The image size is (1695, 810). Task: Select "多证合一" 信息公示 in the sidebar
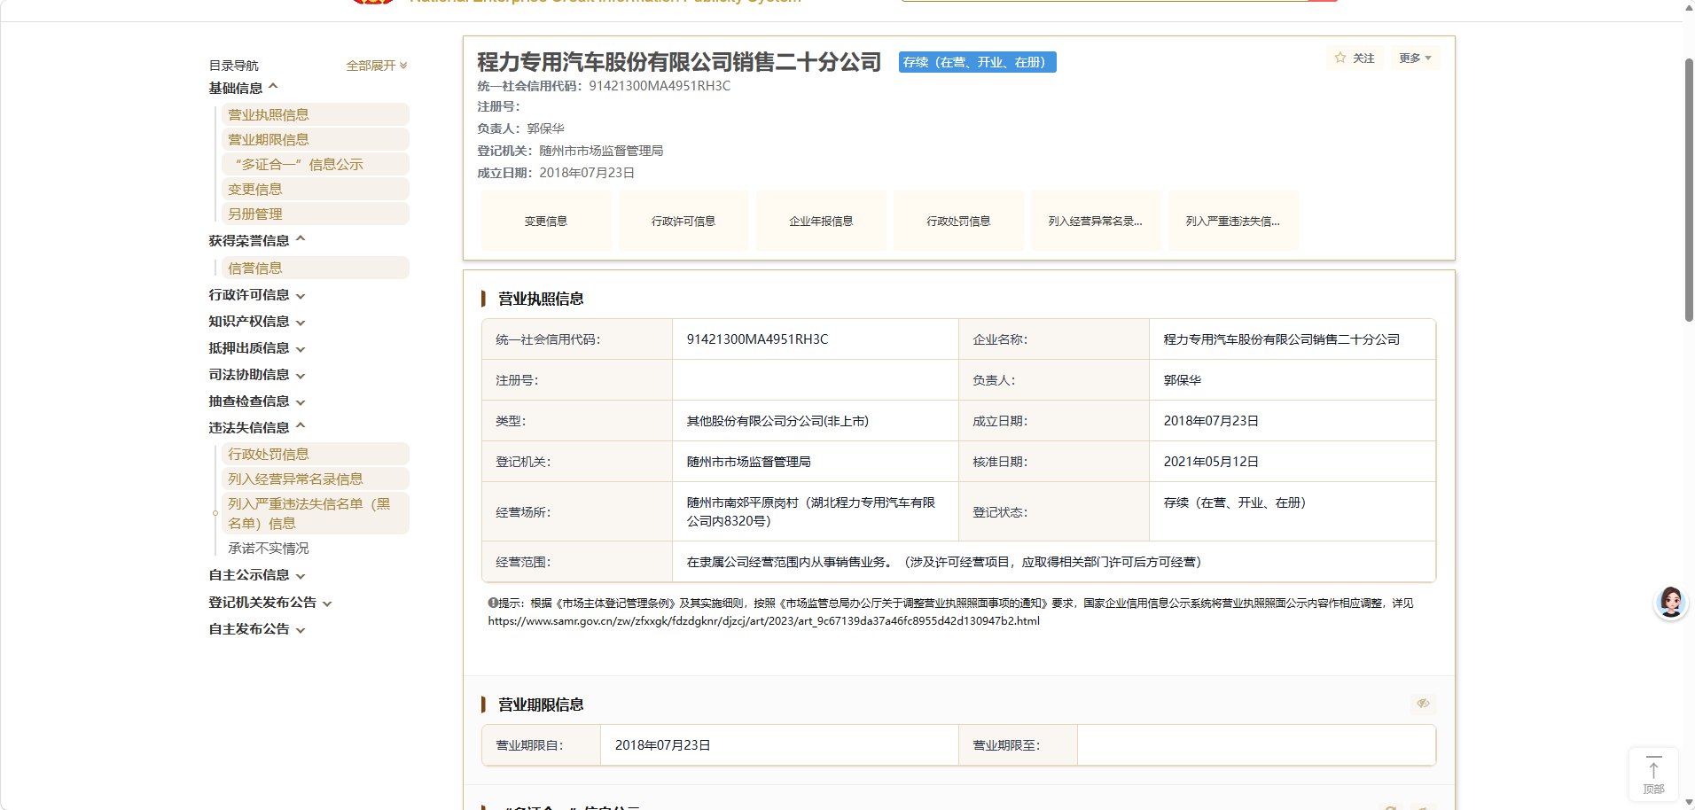(x=316, y=164)
